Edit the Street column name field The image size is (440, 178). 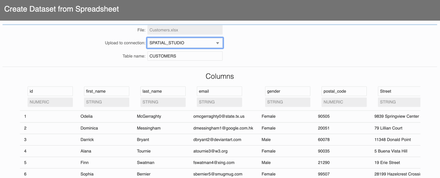click(x=399, y=91)
